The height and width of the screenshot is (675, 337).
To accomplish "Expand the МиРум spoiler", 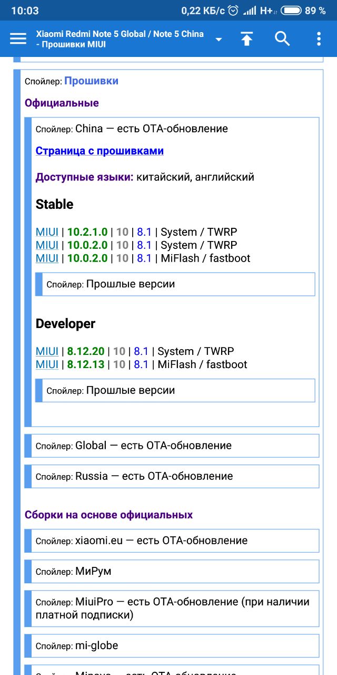I will (172, 571).
